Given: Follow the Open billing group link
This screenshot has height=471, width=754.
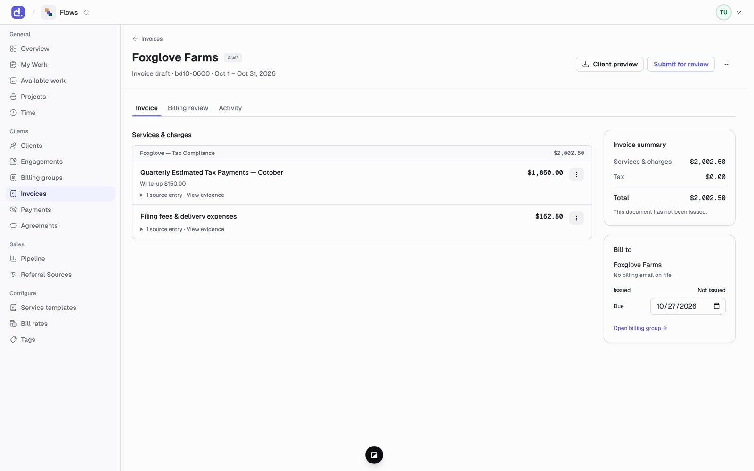Looking at the screenshot, I should [640, 328].
